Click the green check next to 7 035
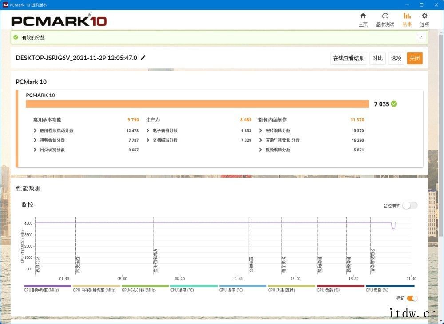 pos(394,104)
